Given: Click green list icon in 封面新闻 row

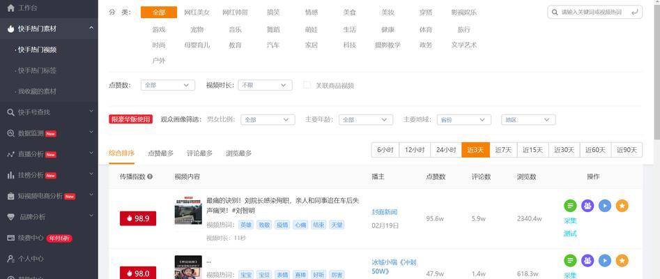Looking at the screenshot, I should point(570,206).
